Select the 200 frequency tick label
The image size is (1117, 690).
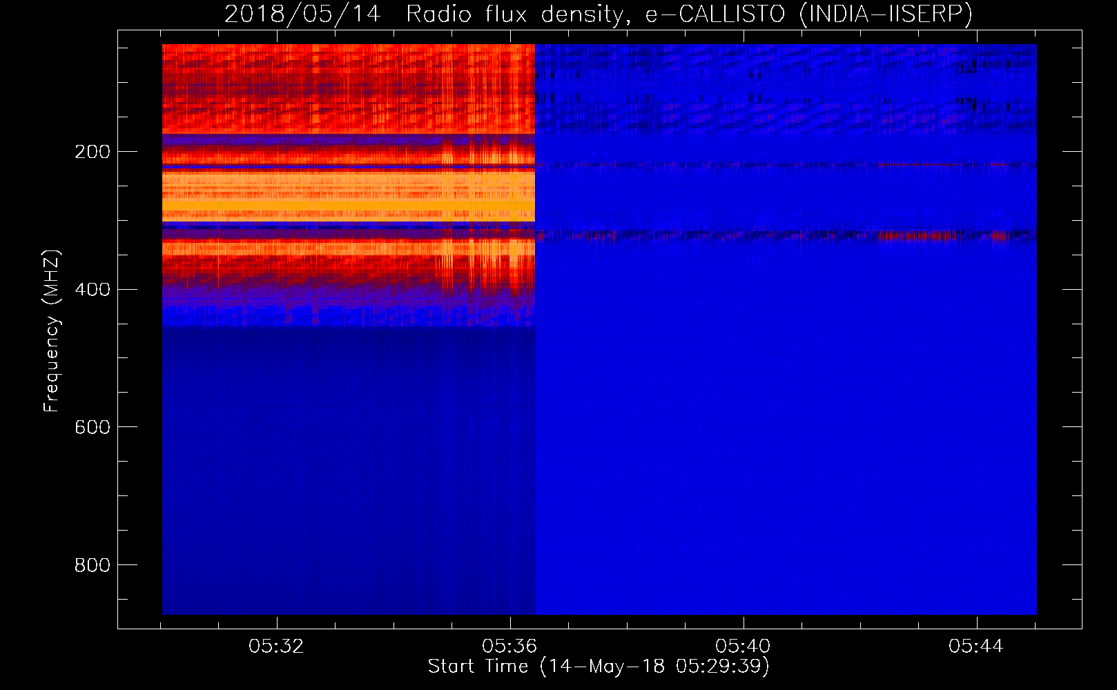click(93, 152)
